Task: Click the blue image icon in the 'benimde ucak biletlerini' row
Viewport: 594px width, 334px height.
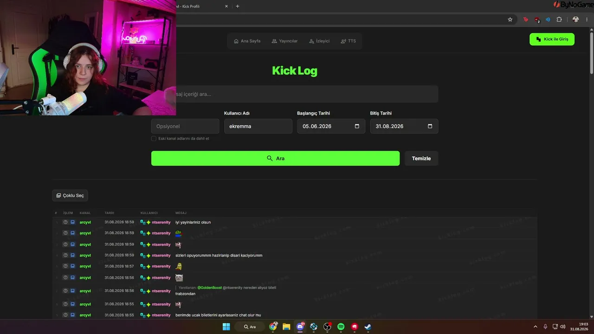Action: pyautogui.click(x=72, y=315)
